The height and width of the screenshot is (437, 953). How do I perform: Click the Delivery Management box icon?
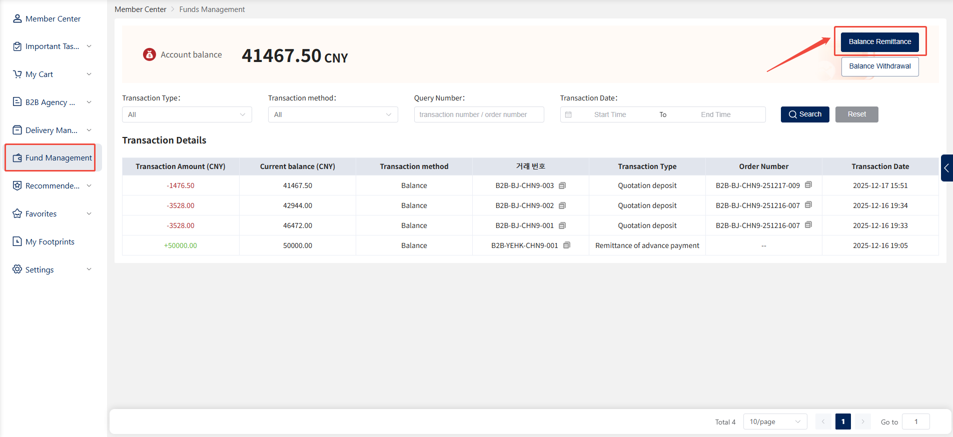click(17, 130)
